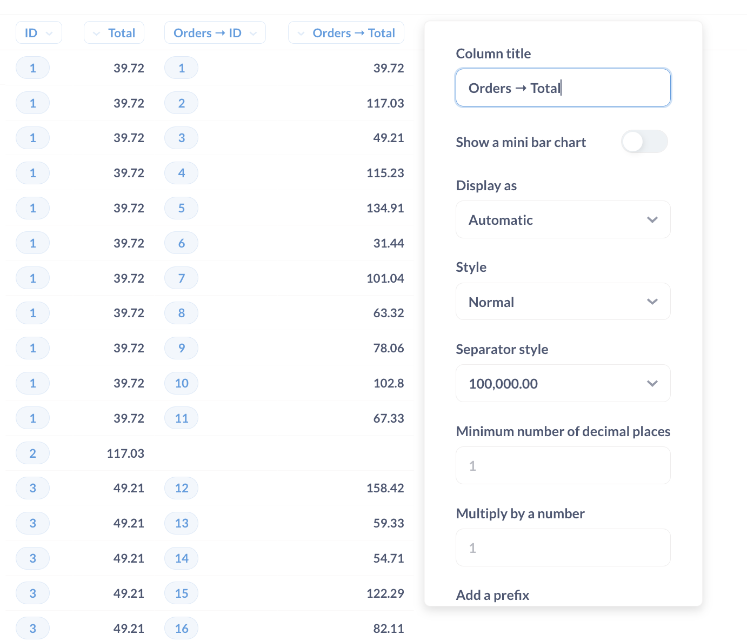747x641 pixels.
Task: Expand the Display as dropdown showing Automatic
Action: coord(563,219)
